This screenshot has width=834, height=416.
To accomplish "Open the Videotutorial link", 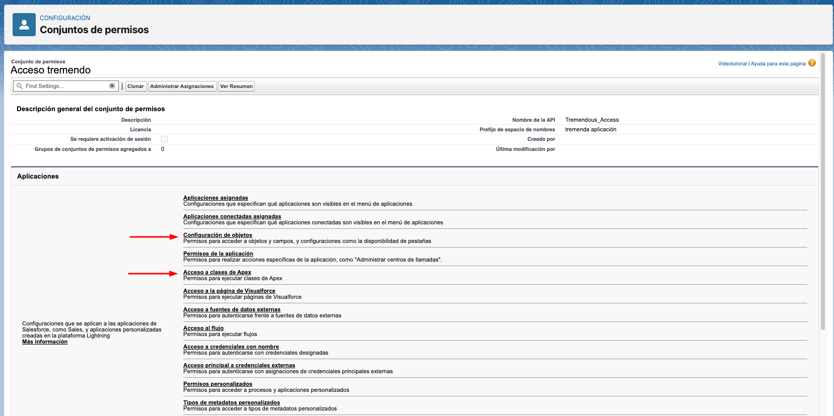I will pos(732,64).
